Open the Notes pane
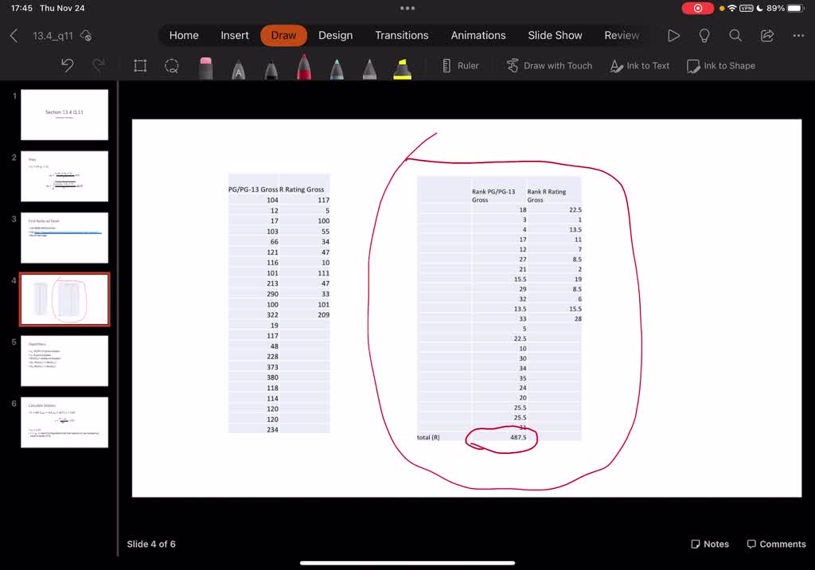Viewport: 815px width, 570px height. click(709, 544)
